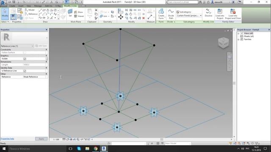Screen dimensions: 271x152
Task: Click the Set work plane icon
Action: (70, 13)
